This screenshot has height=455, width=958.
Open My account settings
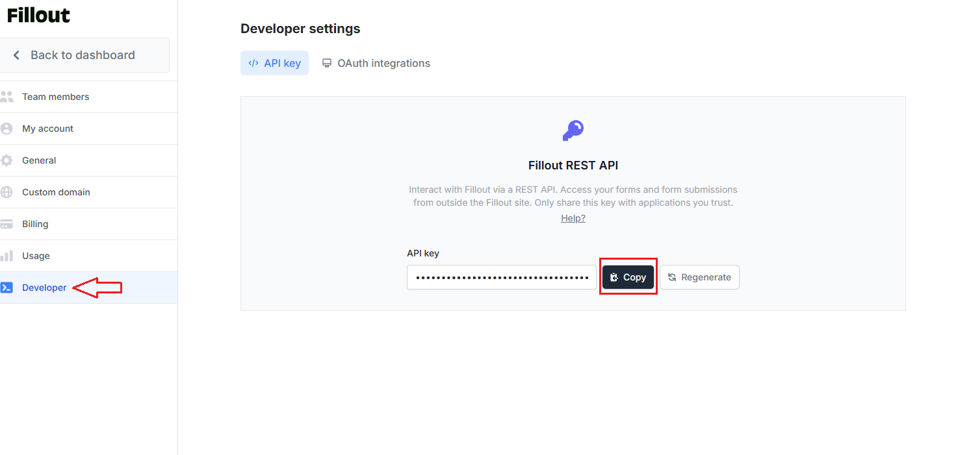(x=88, y=129)
